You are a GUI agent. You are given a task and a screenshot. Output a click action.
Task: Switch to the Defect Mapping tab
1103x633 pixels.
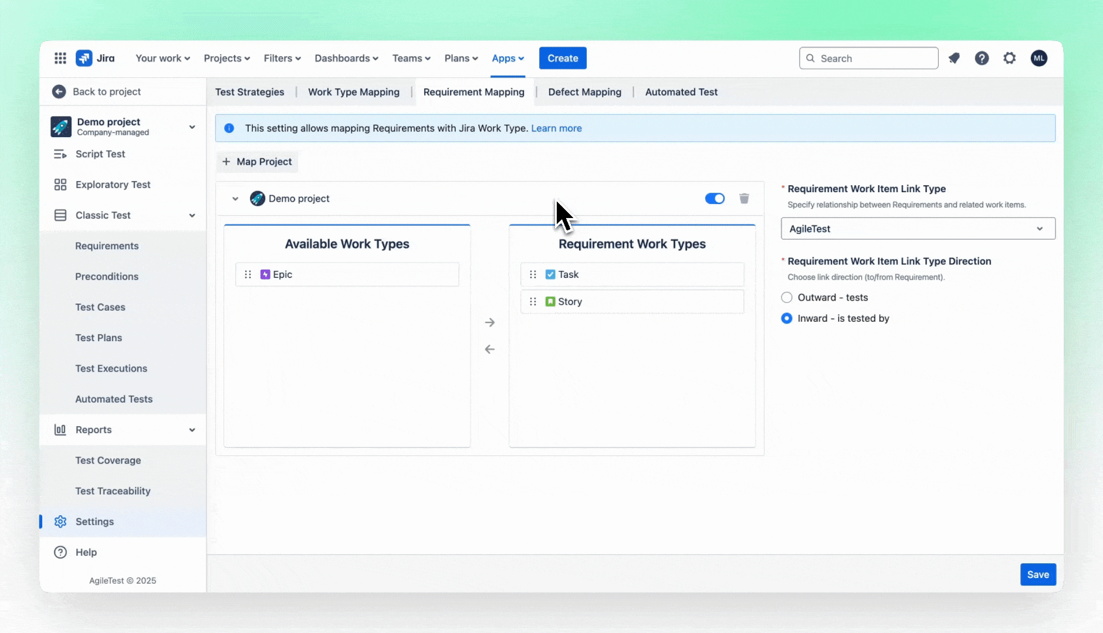pyautogui.click(x=584, y=92)
